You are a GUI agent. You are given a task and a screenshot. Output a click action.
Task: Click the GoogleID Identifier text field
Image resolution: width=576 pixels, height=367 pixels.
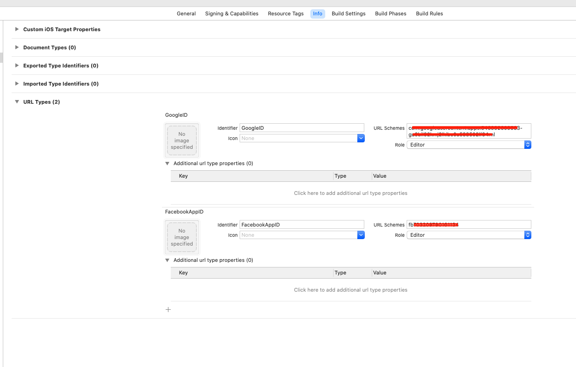[301, 128]
